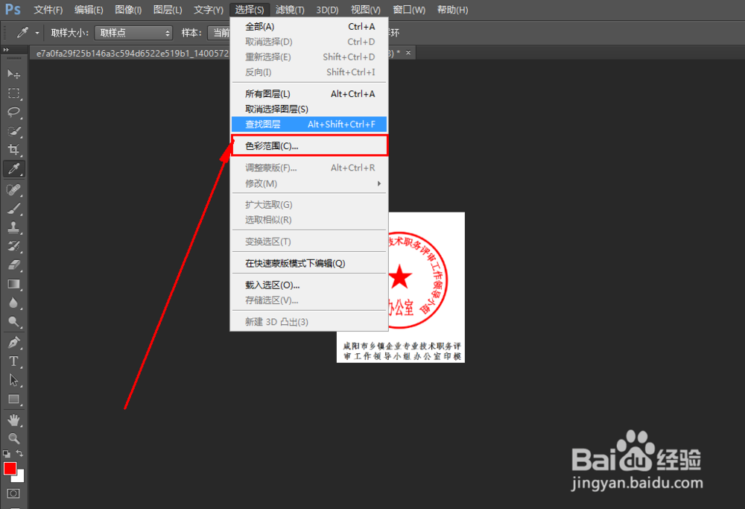This screenshot has height=509, width=745.
Task: Expand the toolbox panel double-arrow
Action: pos(6,50)
